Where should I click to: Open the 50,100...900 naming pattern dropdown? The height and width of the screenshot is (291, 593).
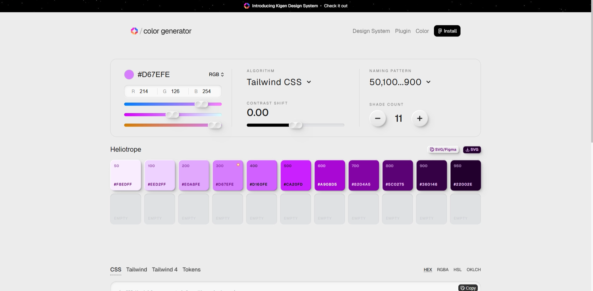pos(400,82)
